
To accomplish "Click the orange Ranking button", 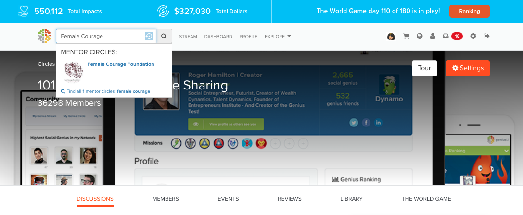I will (469, 11).
